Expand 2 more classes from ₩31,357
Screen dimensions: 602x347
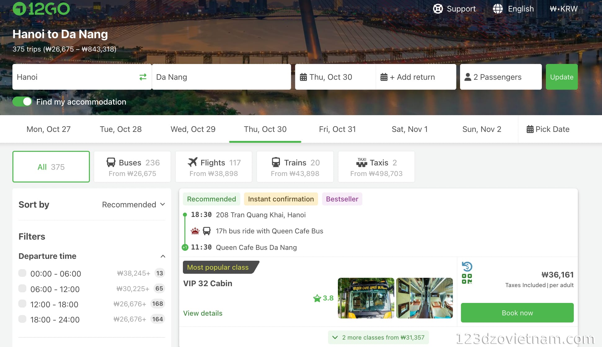[x=378, y=337]
